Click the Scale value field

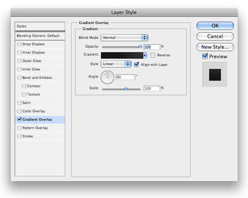152,88
